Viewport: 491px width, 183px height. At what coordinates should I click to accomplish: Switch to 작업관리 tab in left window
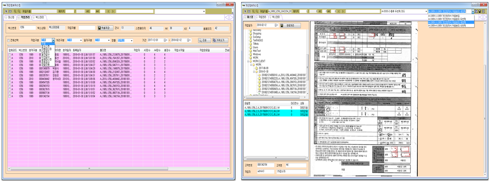click(x=24, y=18)
